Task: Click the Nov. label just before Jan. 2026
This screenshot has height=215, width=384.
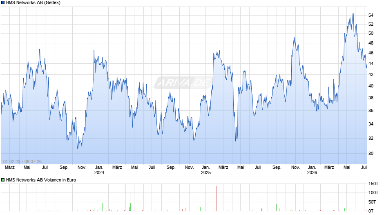Action: pos(296,168)
